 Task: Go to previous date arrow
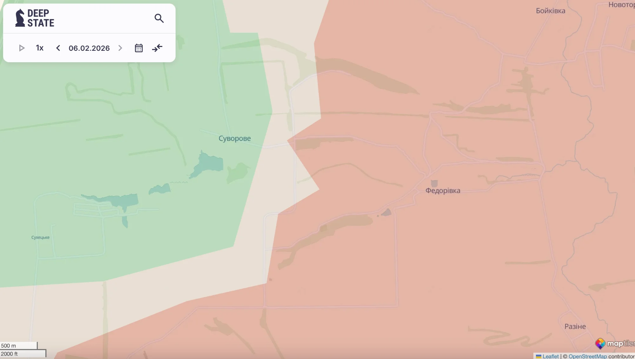click(58, 48)
